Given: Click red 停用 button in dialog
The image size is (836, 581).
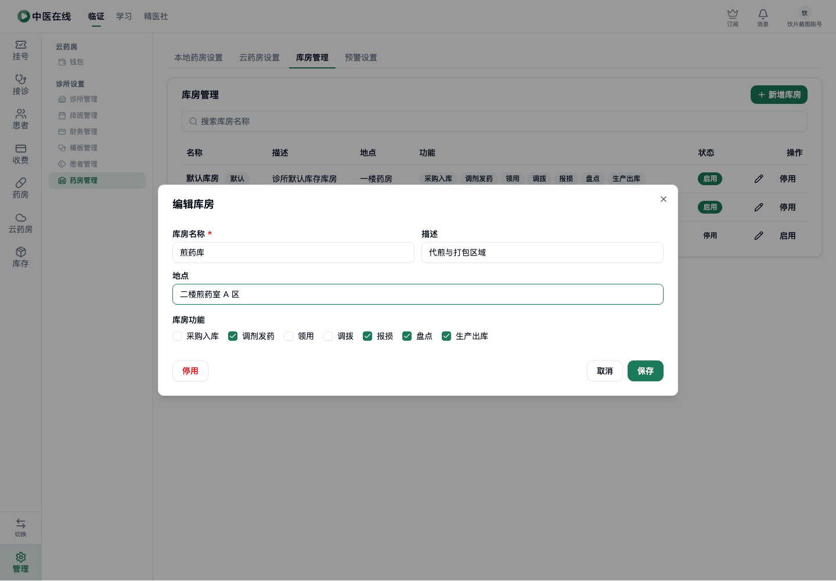Looking at the screenshot, I should pos(190,371).
